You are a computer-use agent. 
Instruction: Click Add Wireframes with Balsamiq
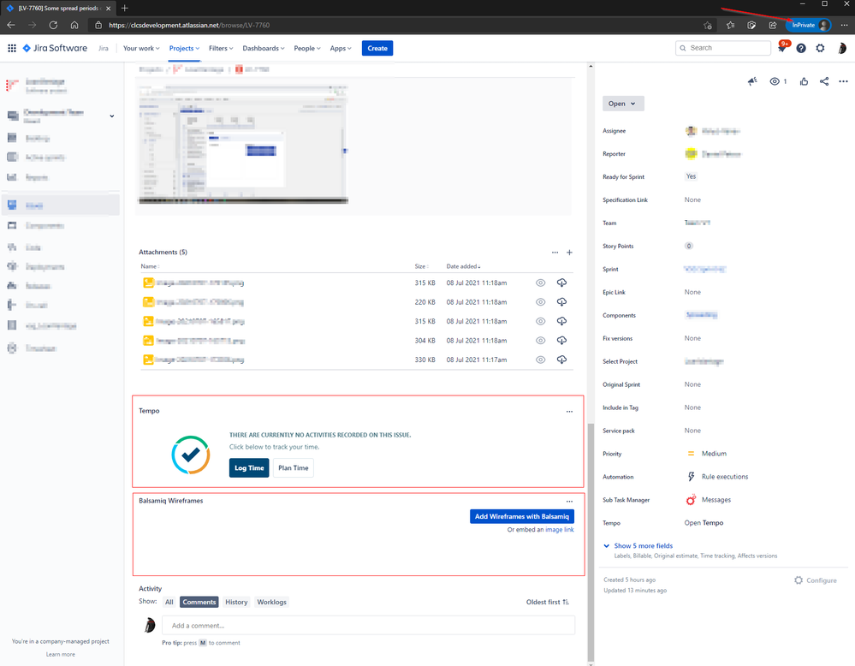(x=522, y=516)
